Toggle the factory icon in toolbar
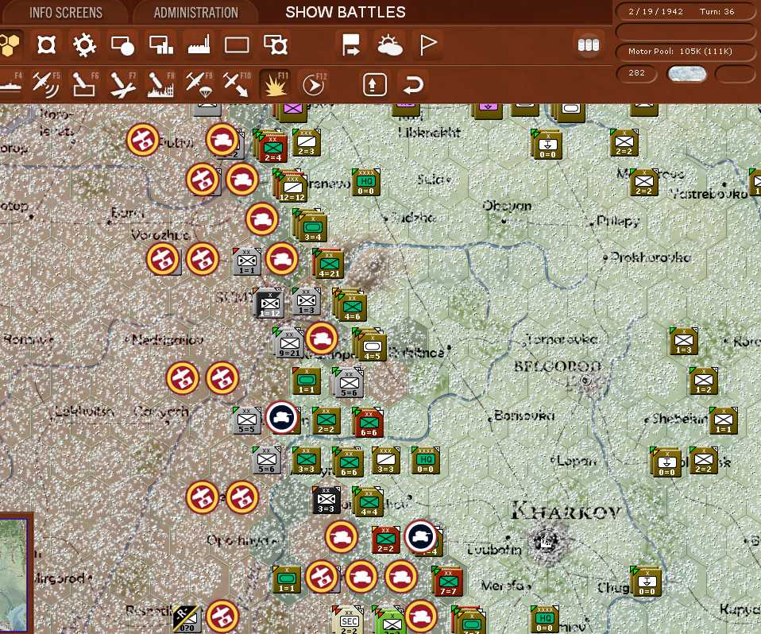 coord(199,45)
